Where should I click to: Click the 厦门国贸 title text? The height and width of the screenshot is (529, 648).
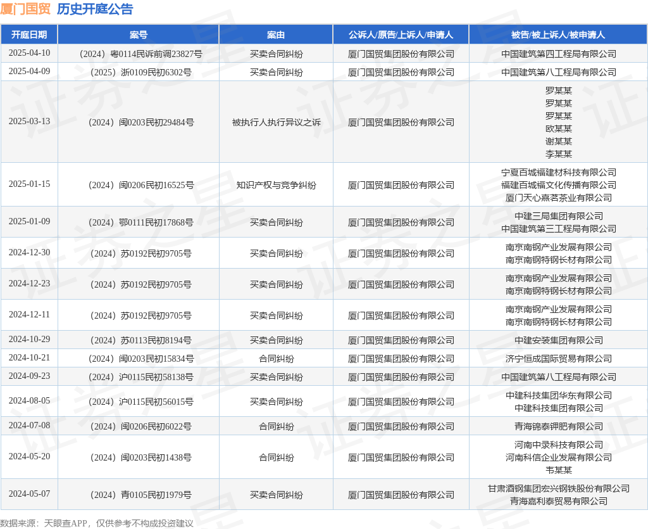click(x=25, y=9)
